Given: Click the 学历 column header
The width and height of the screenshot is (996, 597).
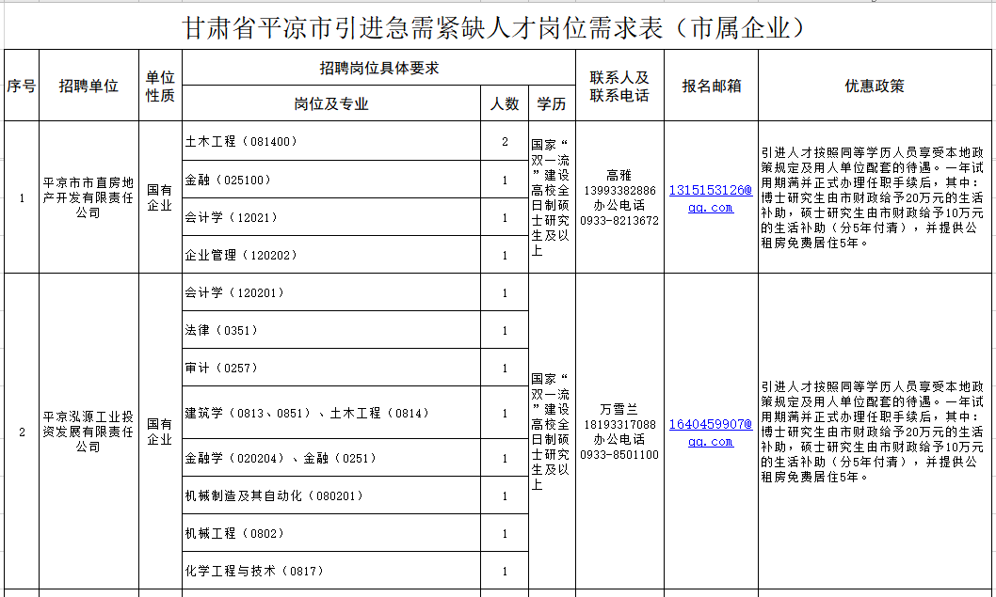Looking at the screenshot, I should pos(551,103).
